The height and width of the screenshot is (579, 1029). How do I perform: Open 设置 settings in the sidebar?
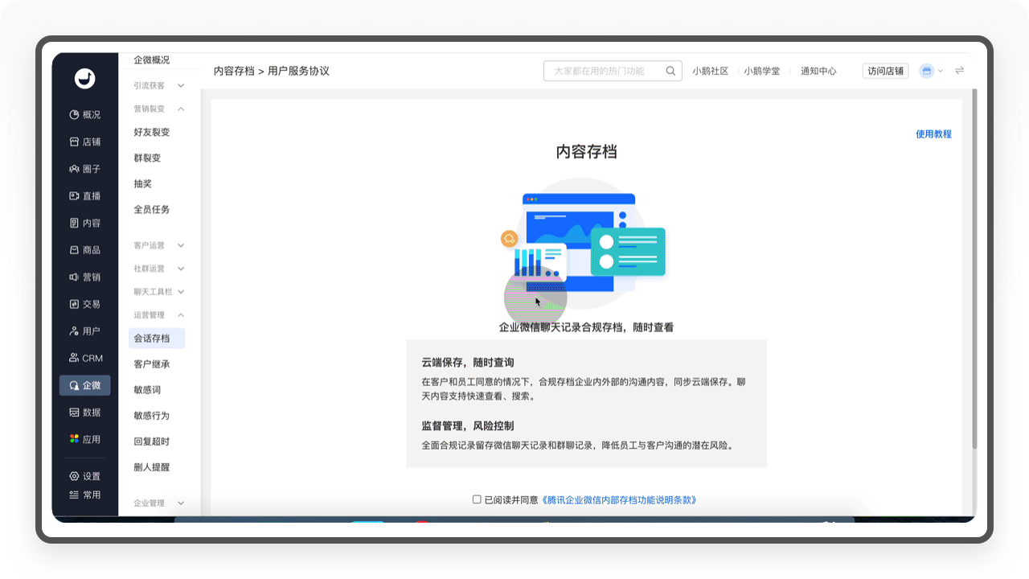coord(84,476)
